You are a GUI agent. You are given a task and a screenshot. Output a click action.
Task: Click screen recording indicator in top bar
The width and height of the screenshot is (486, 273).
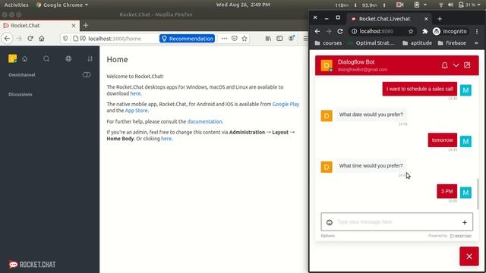[x=399, y=5]
